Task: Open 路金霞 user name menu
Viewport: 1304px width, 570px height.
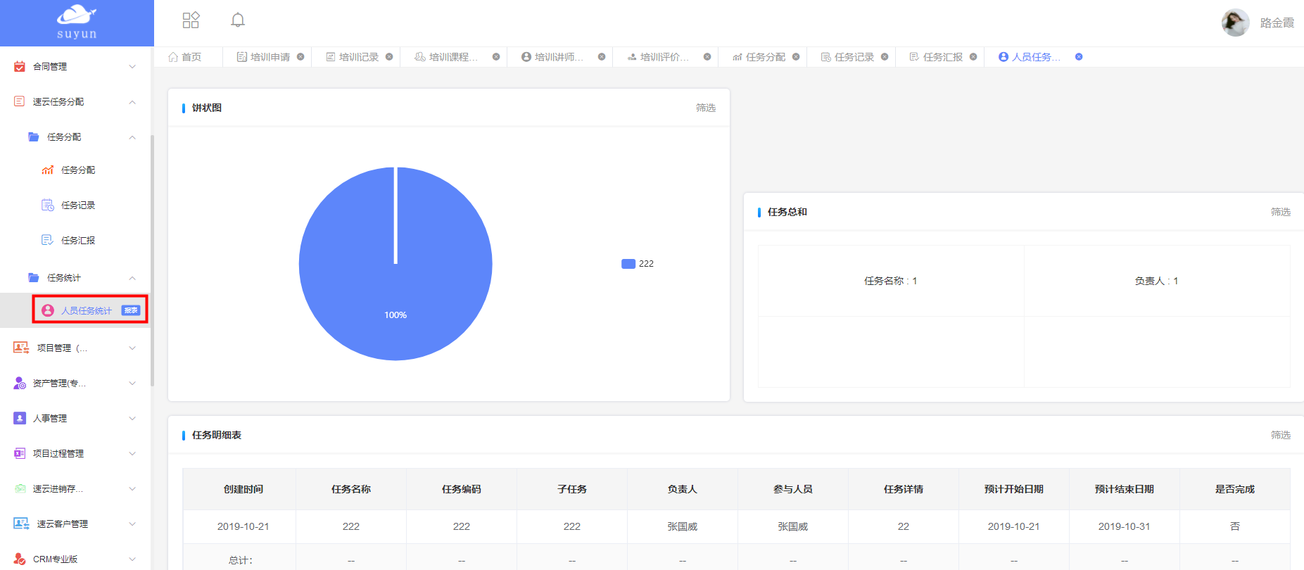Action: 1277,23
